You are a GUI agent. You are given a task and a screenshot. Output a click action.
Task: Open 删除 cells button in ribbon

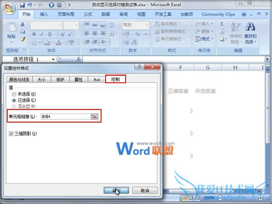(x=204, y=32)
